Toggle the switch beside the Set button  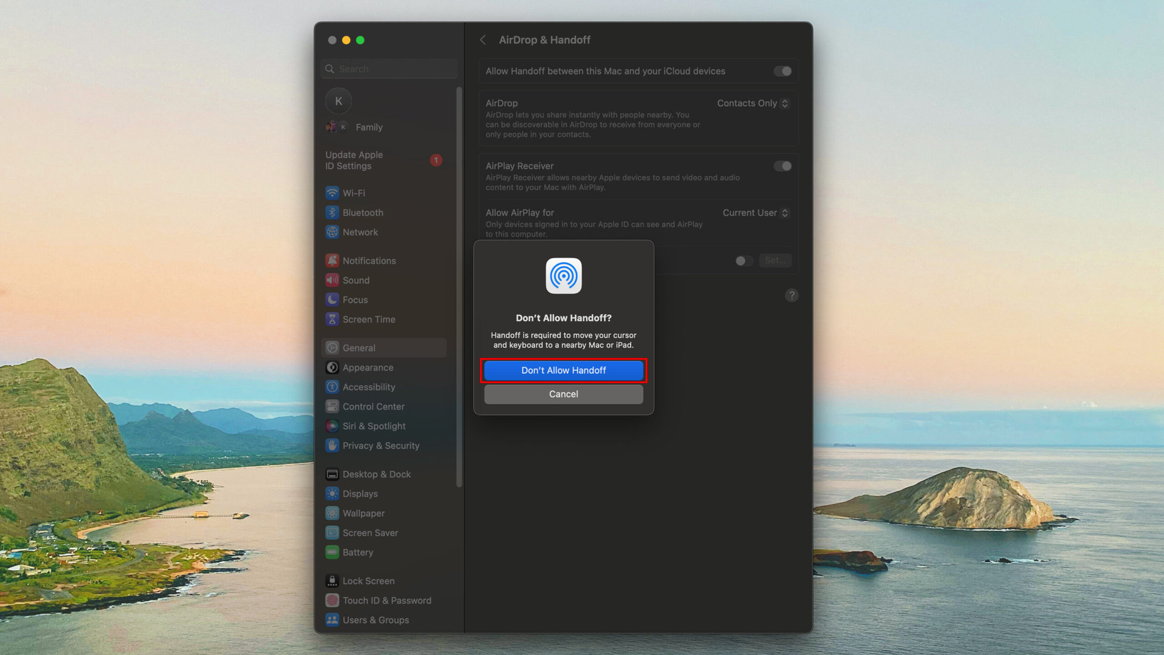pos(744,261)
